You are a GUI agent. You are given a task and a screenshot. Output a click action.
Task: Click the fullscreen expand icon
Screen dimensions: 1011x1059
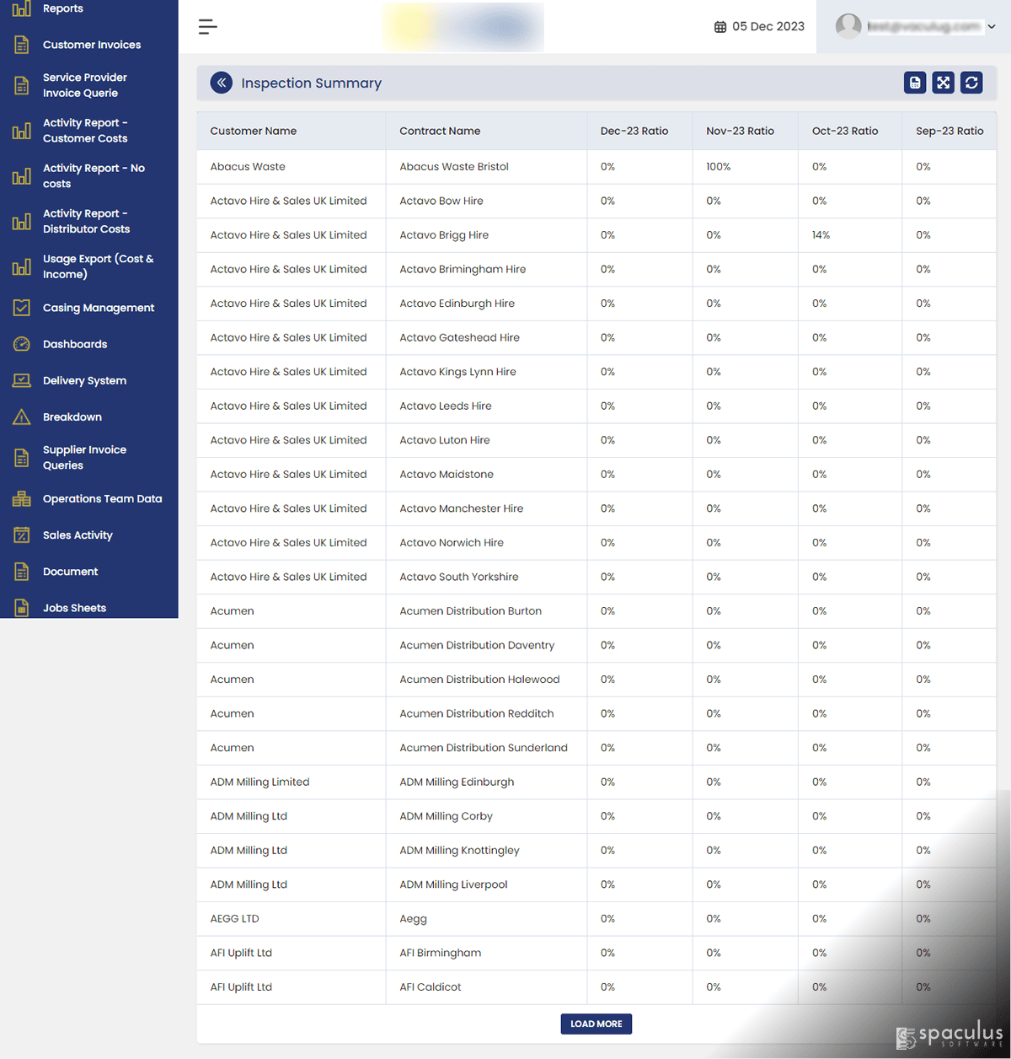(x=944, y=83)
